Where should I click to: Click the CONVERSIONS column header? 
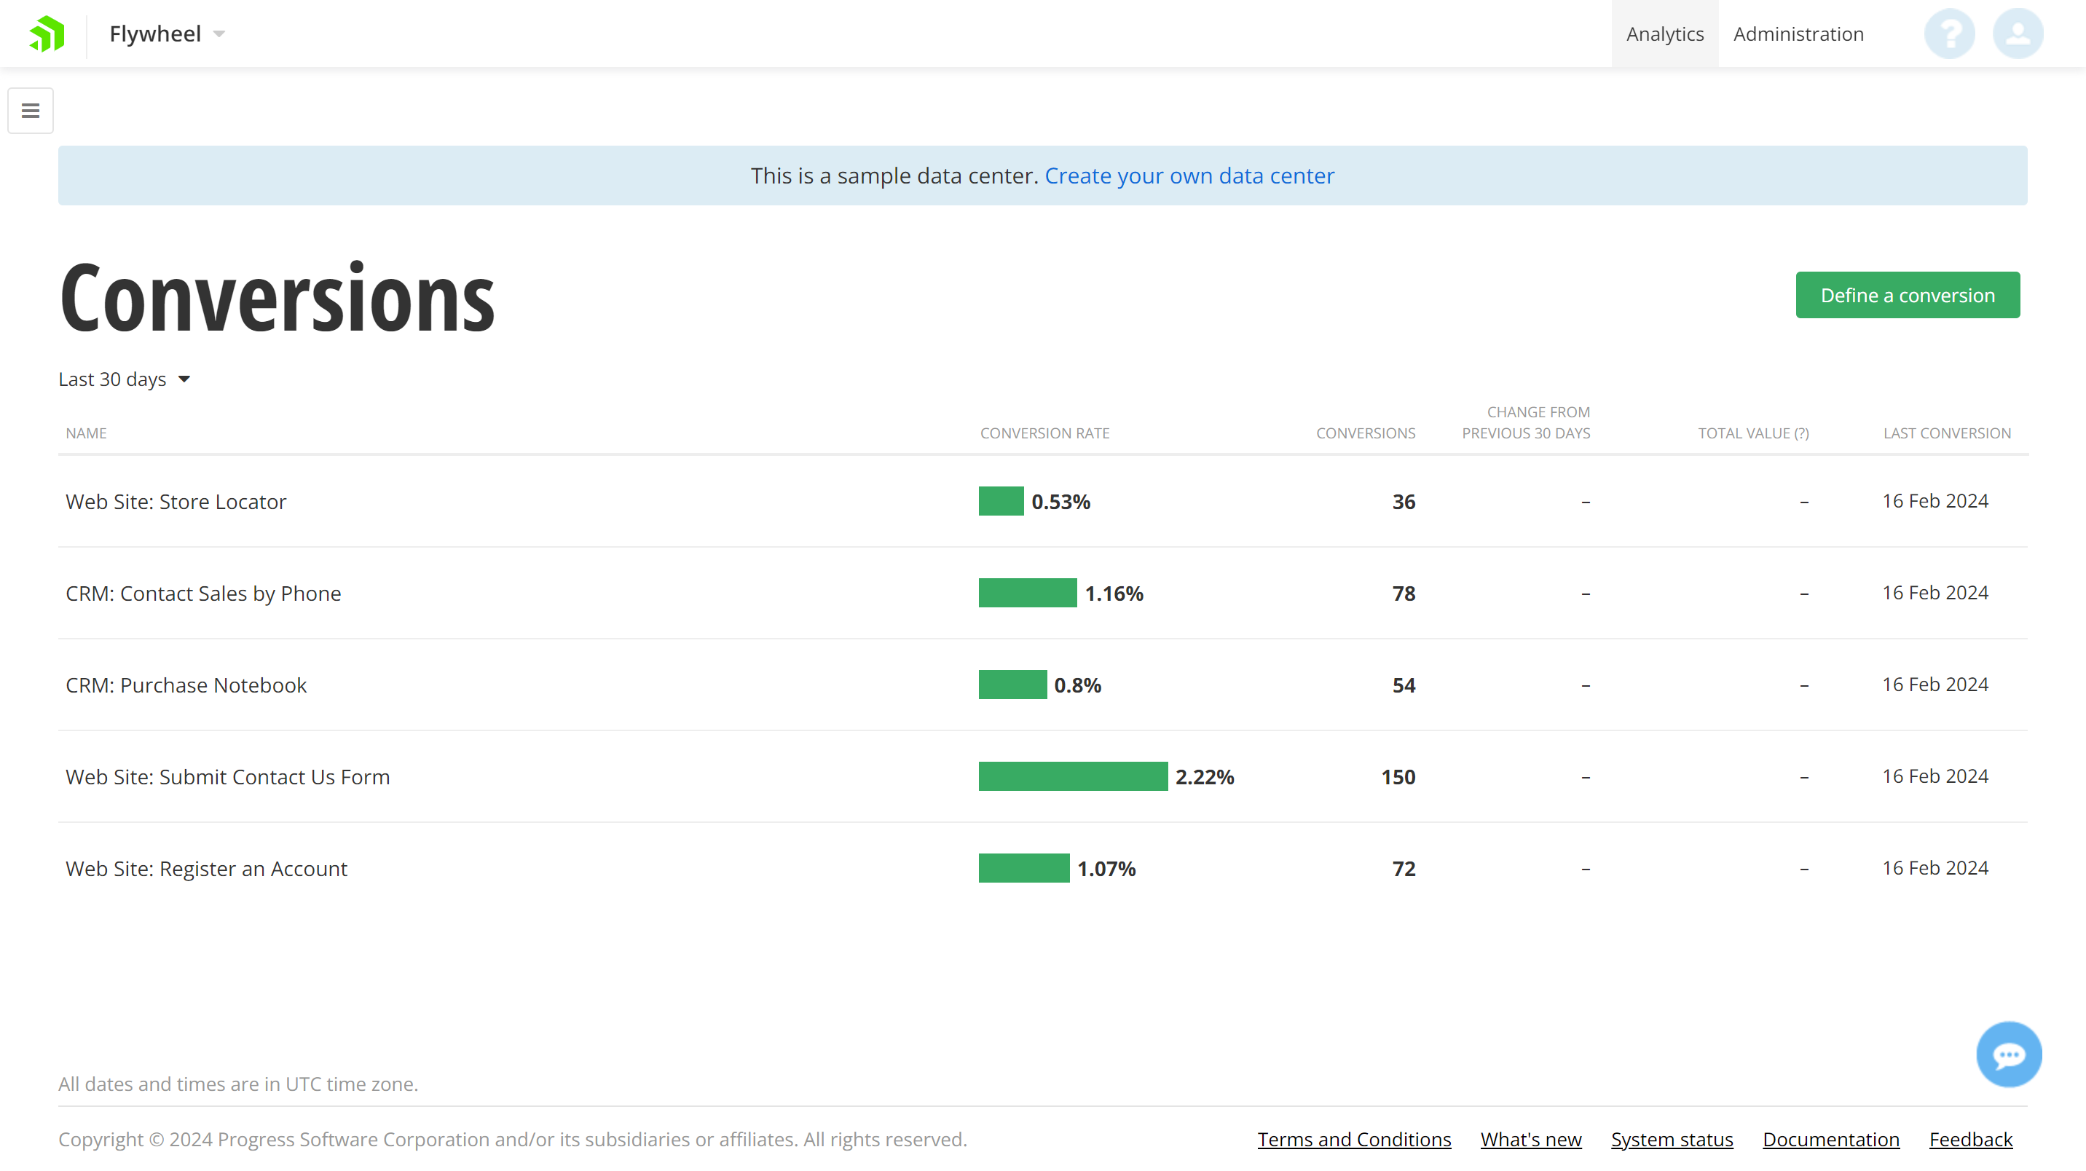pyautogui.click(x=1365, y=433)
